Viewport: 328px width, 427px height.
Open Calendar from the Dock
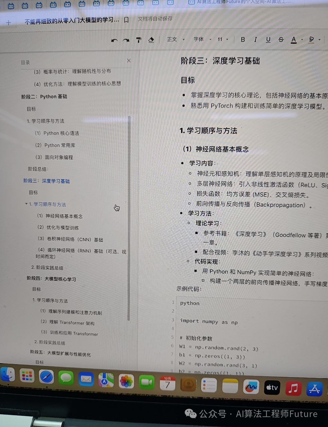[167, 384]
